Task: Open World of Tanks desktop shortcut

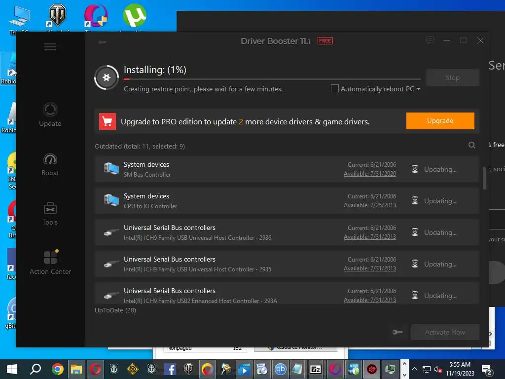Action: tap(57, 18)
